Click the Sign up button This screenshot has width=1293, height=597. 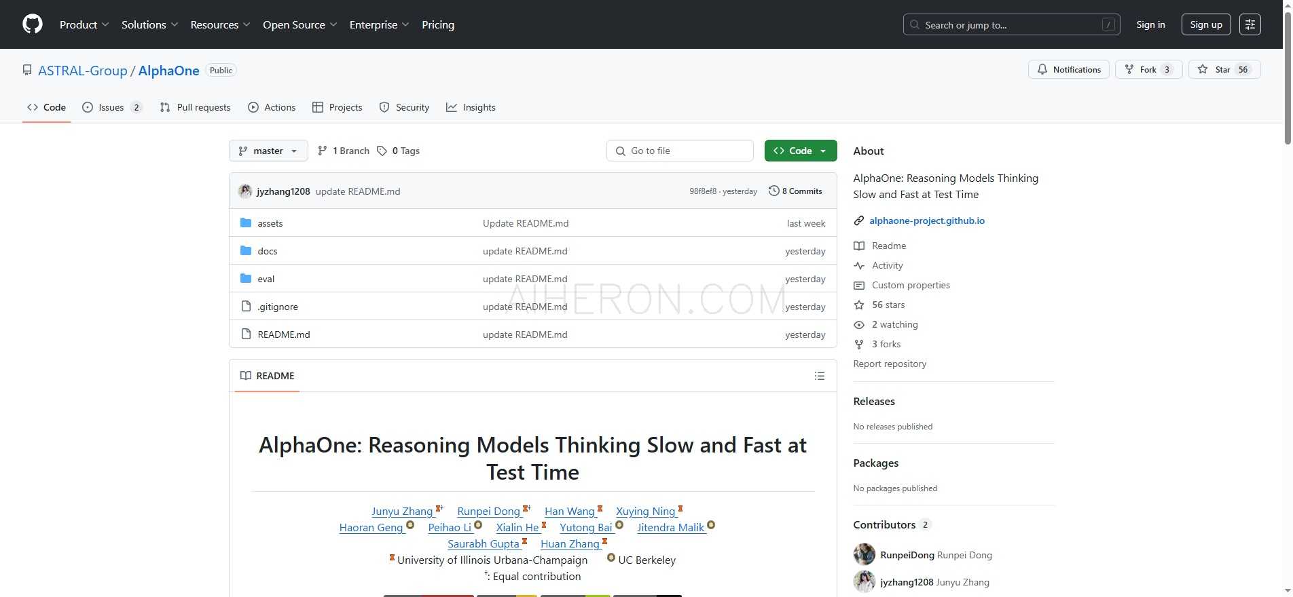coord(1206,24)
